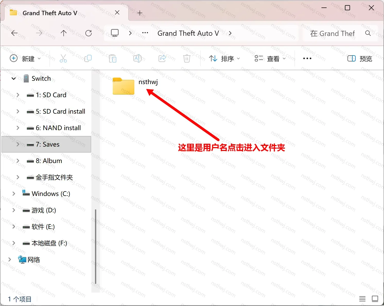The image size is (384, 306).
Task: Open the 查看 view dropdown
Action: pyautogui.click(x=270, y=59)
